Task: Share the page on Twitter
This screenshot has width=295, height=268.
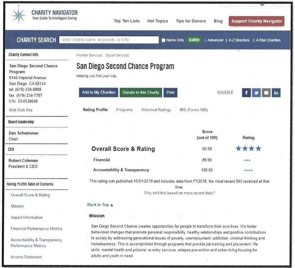Action: (x=256, y=92)
